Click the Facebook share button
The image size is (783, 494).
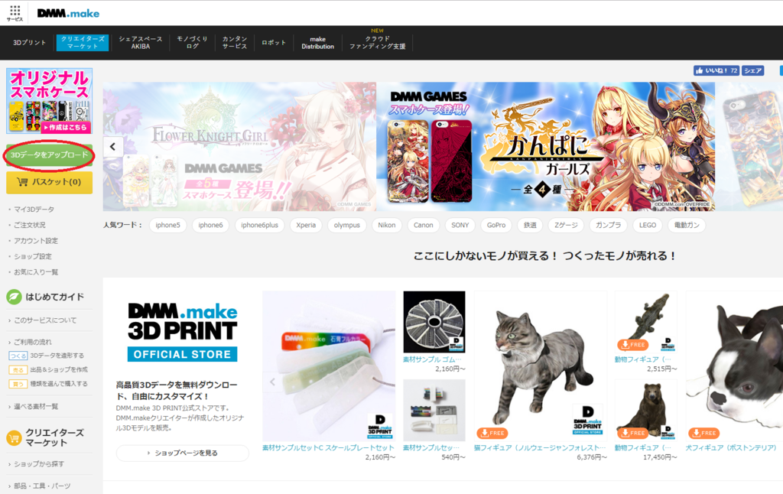click(752, 71)
